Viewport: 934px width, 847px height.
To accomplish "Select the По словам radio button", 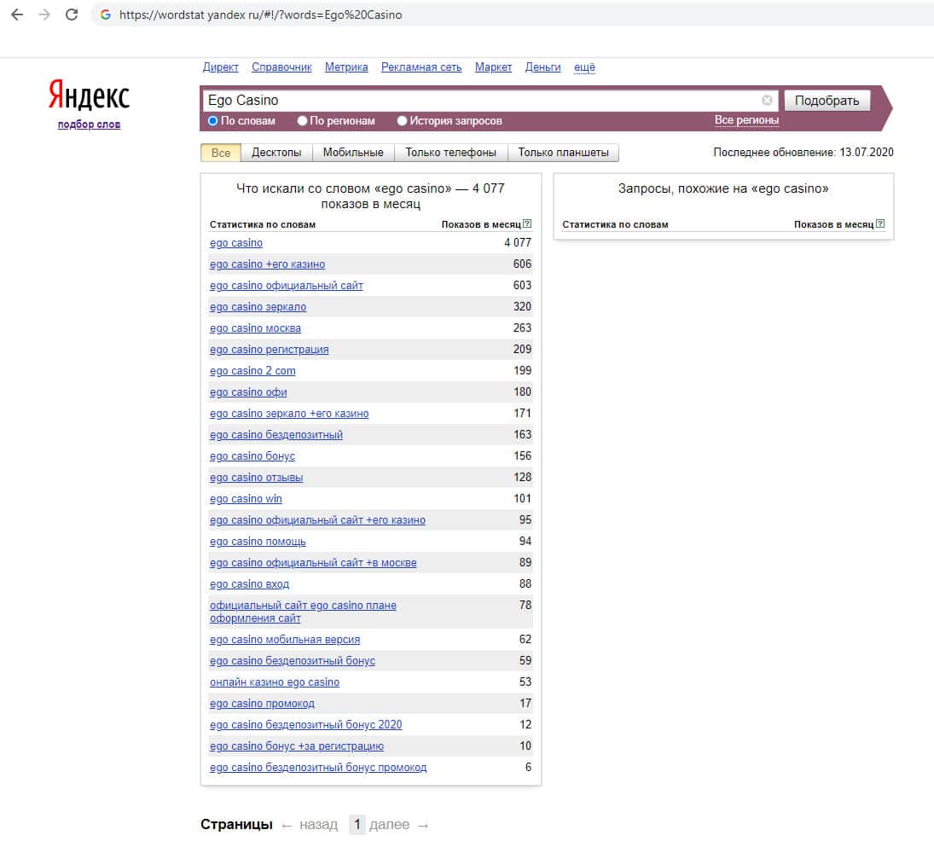I will click(x=212, y=121).
